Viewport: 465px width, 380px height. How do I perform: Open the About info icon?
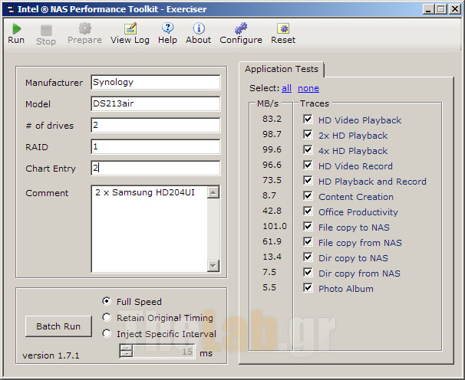pyautogui.click(x=199, y=28)
